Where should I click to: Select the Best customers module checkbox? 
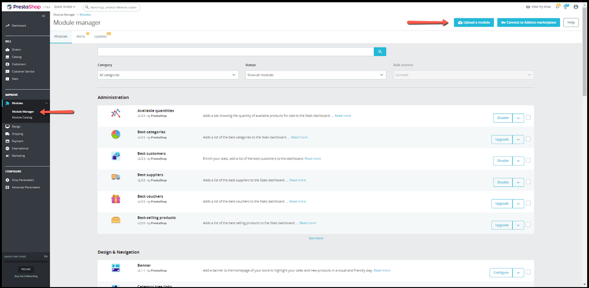528,160
